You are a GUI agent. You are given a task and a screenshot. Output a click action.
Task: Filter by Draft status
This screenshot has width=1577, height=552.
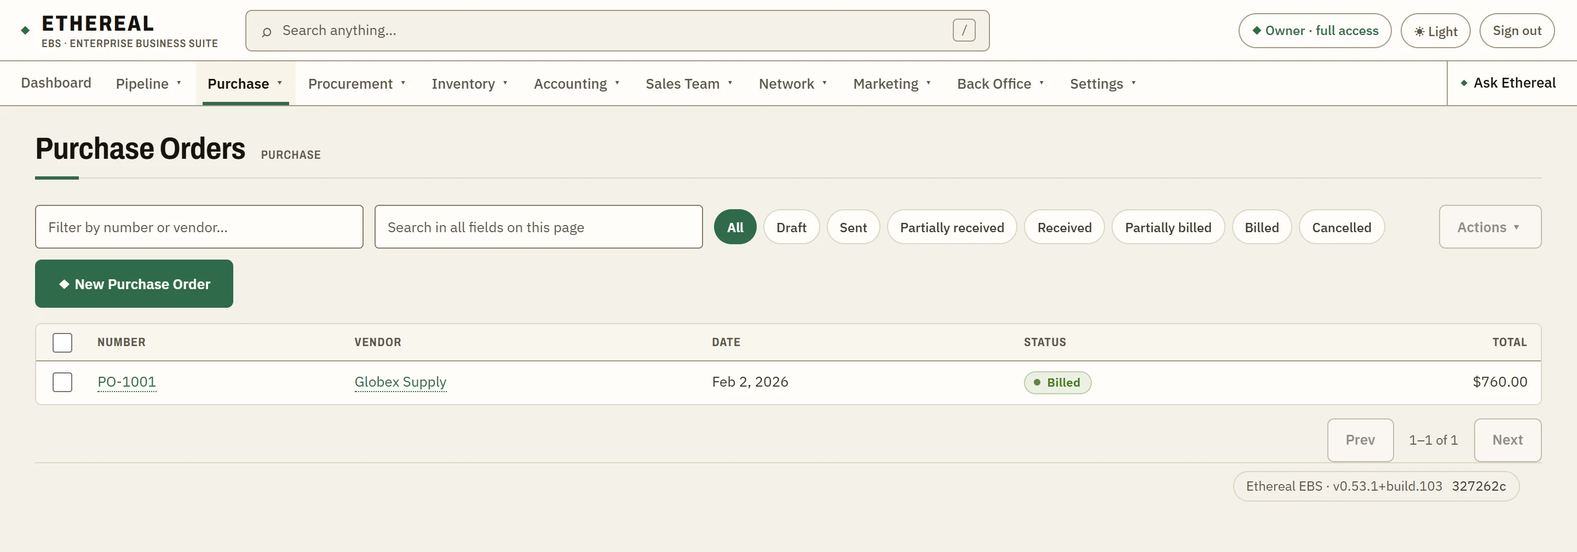coord(791,227)
